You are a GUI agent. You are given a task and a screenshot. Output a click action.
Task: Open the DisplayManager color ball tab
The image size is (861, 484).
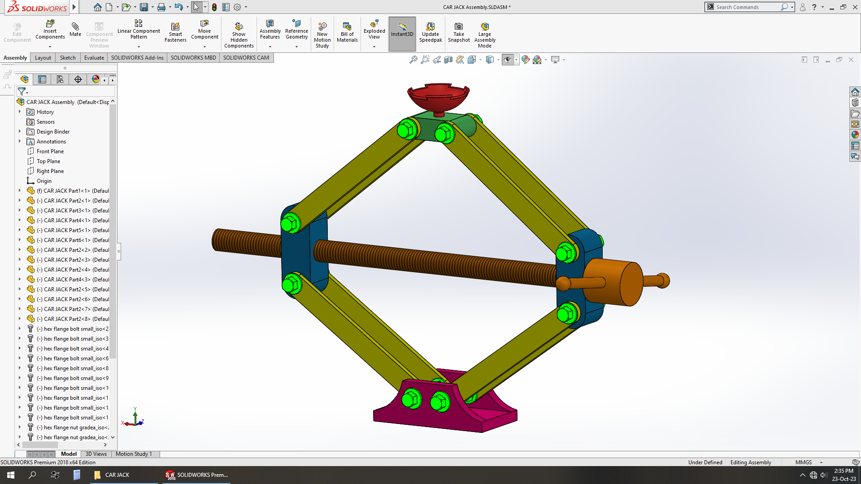tap(96, 79)
